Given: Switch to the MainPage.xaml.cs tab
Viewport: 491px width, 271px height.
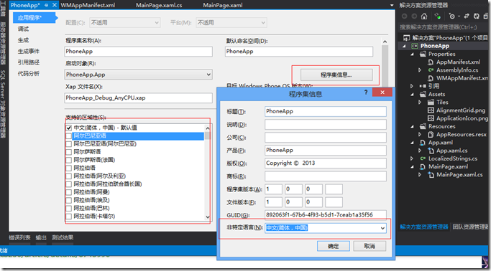Looking at the screenshot, I should pyautogui.click(x=159, y=5).
